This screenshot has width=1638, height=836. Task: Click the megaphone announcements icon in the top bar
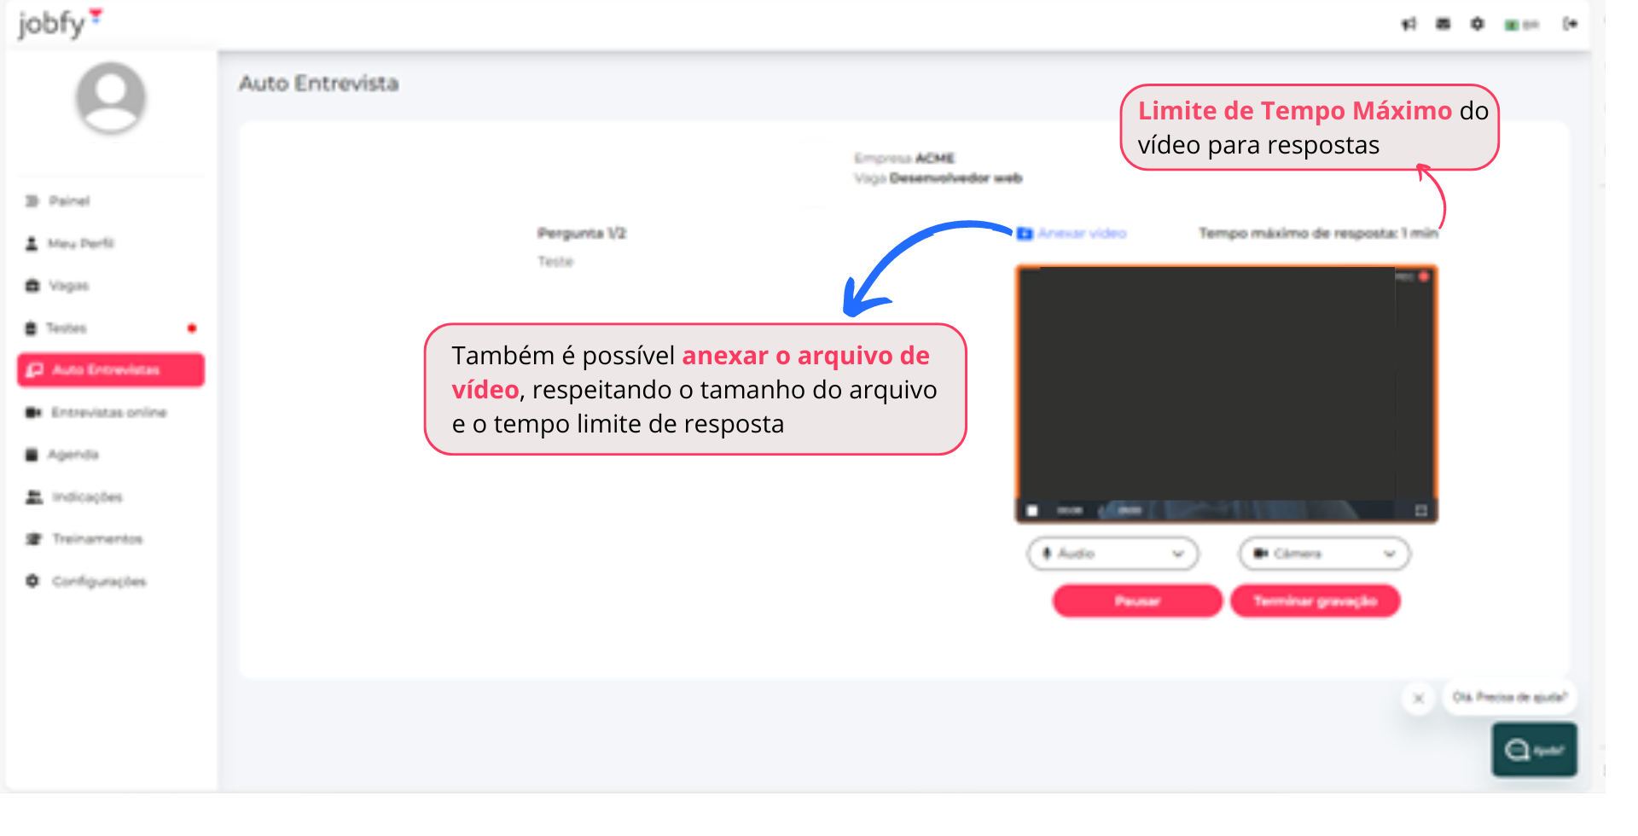tap(1409, 24)
